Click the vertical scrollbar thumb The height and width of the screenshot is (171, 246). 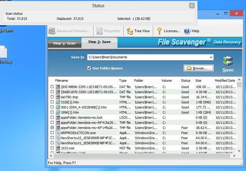pyautogui.click(x=239, y=84)
